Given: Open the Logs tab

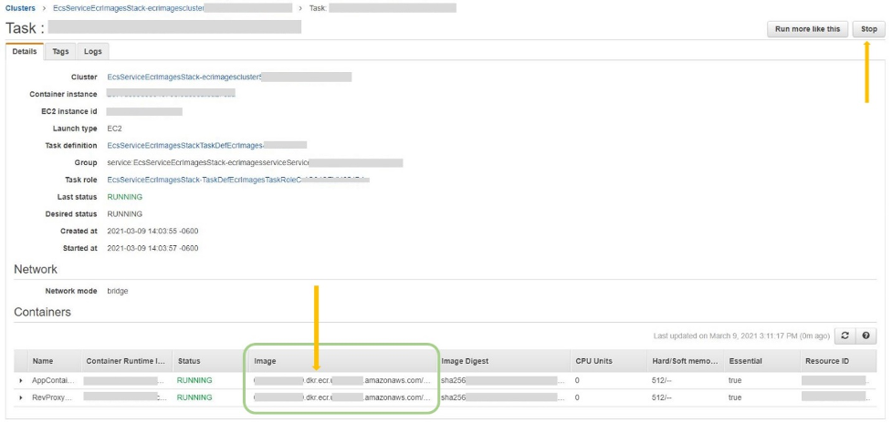Looking at the screenshot, I should tap(93, 51).
